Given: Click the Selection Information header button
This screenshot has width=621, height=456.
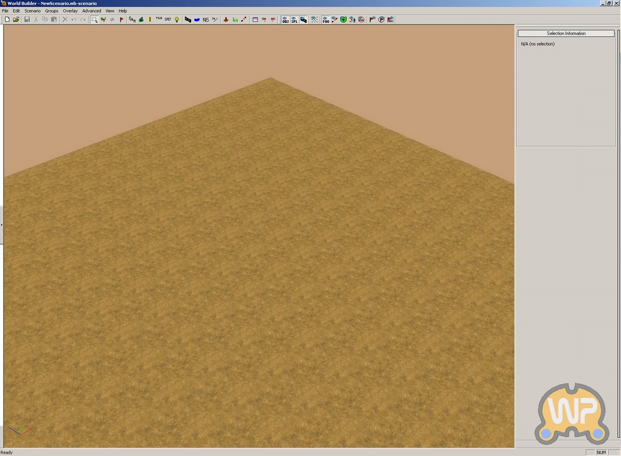Looking at the screenshot, I should (566, 33).
